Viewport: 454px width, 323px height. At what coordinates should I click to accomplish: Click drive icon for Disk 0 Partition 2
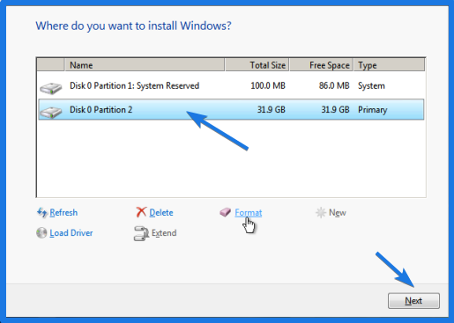tap(51, 112)
